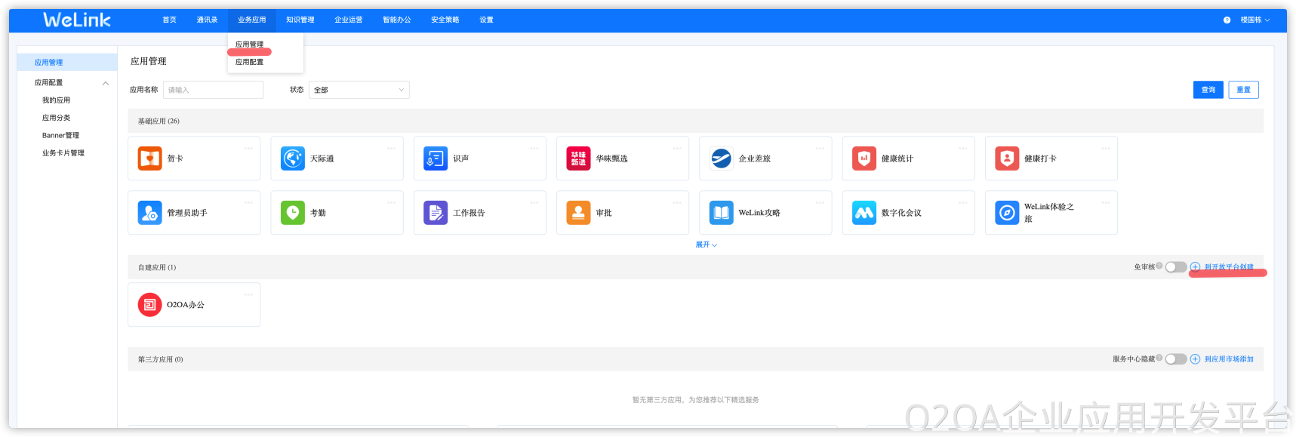The width and height of the screenshot is (1296, 437).
Task: Click the 重置 reset button
Action: pyautogui.click(x=1243, y=90)
